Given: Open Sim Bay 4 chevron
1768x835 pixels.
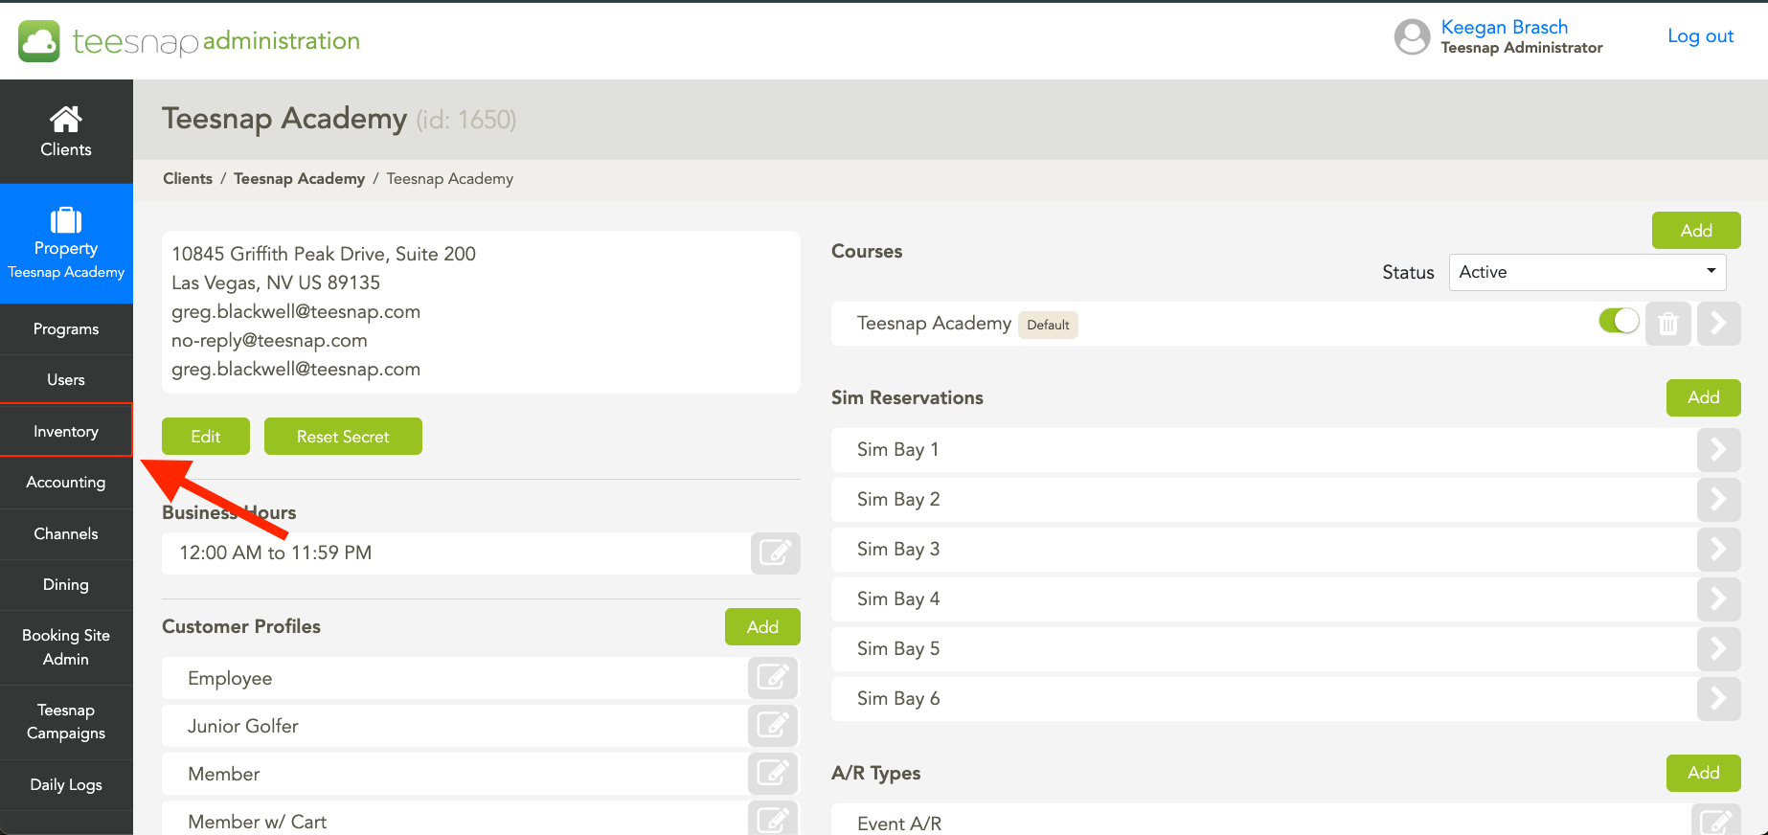Looking at the screenshot, I should pyautogui.click(x=1718, y=598).
